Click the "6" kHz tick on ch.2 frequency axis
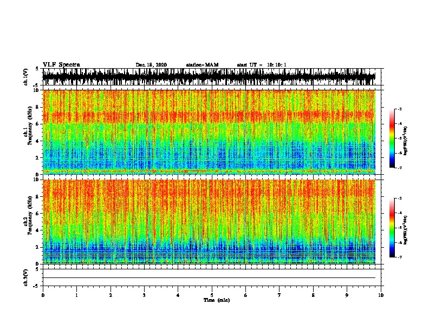Image resolution: width=429 pixels, height=331 pixels. click(38, 213)
